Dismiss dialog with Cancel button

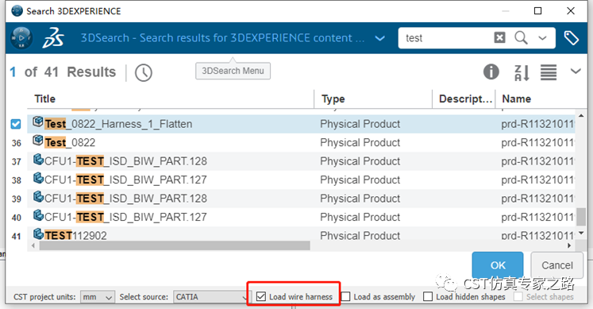point(557,265)
